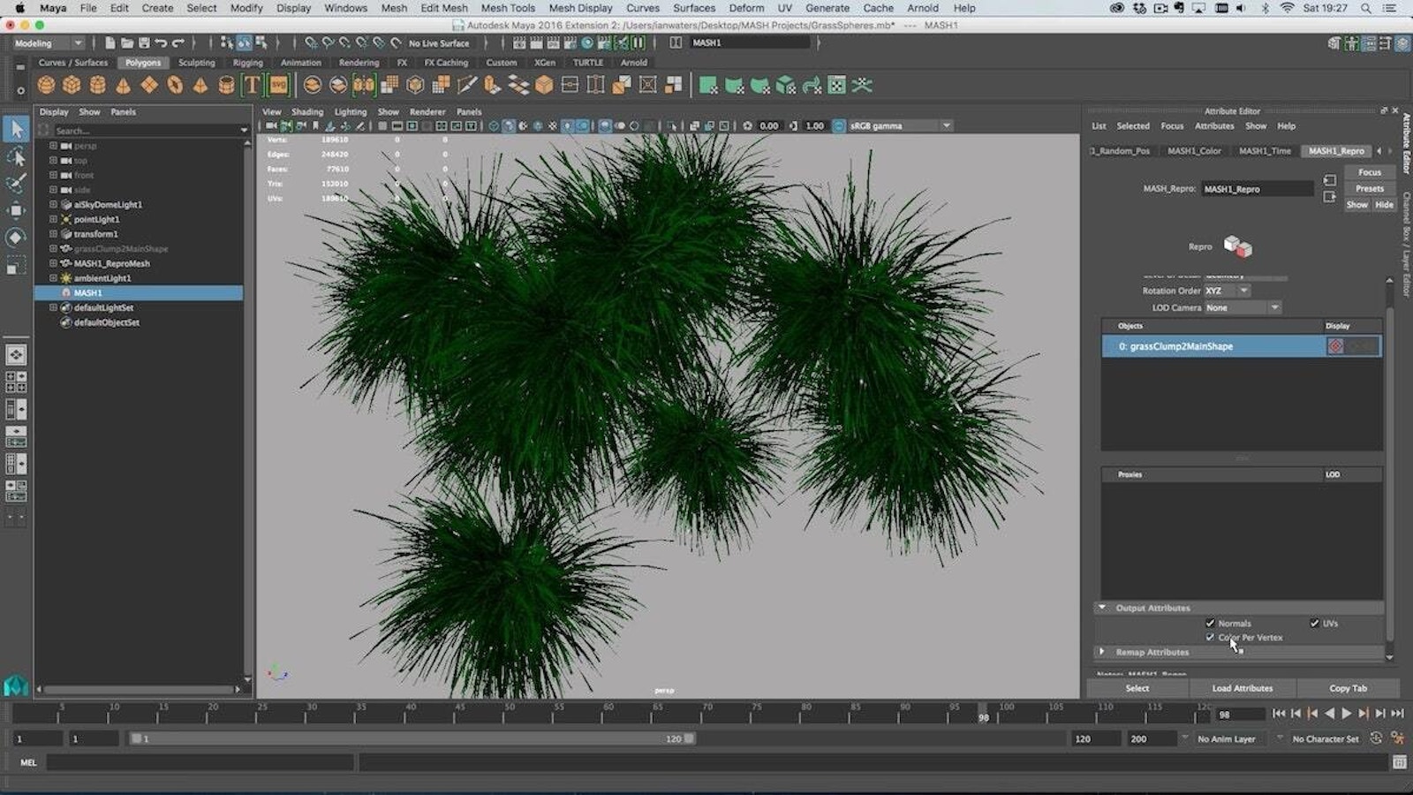
Task: Create a polygon cube from shelf
Action: click(72, 85)
